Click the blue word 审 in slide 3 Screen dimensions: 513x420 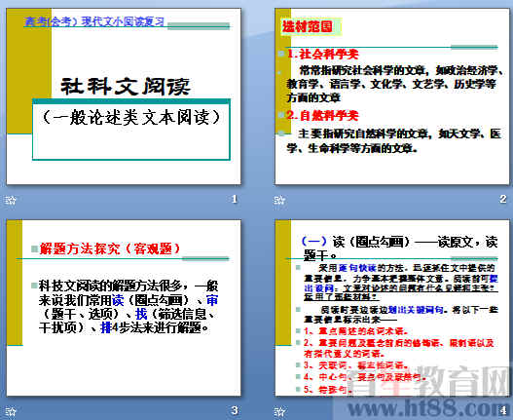pos(212,300)
